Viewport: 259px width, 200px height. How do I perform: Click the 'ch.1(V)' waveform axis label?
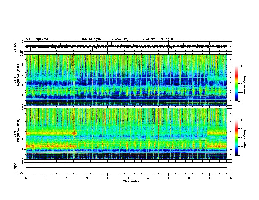[16, 46]
